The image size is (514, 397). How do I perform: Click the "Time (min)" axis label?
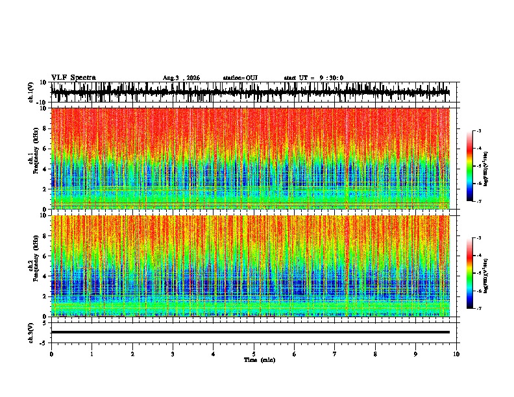click(x=260, y=360)
